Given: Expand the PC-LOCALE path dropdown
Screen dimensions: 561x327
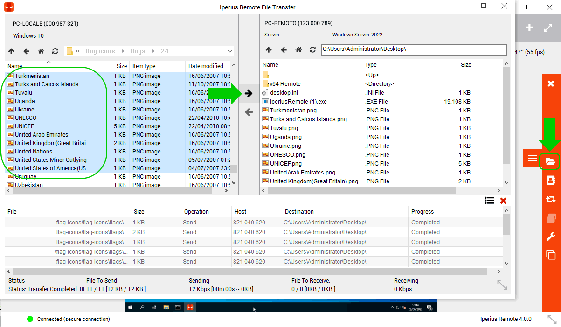Looking at the screenshot, I should [x=230, y=51].
